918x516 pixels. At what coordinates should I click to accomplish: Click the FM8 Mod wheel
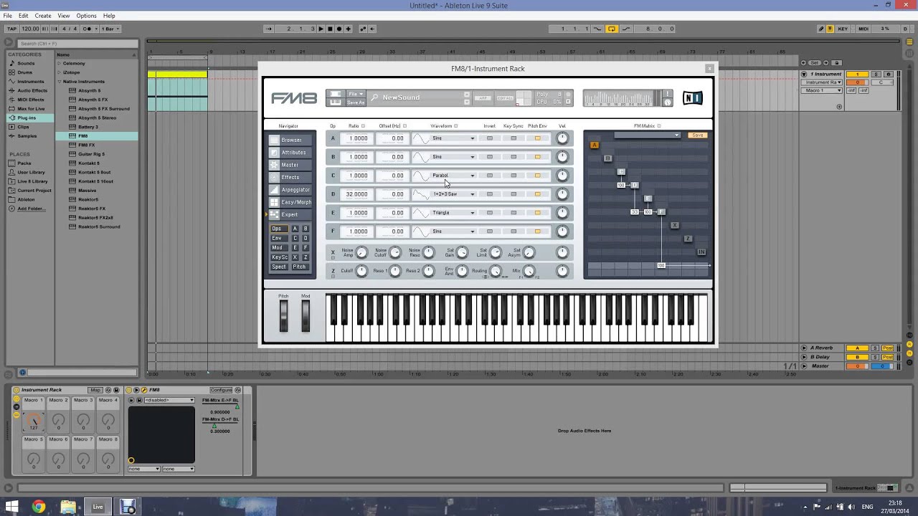point(306,315)
